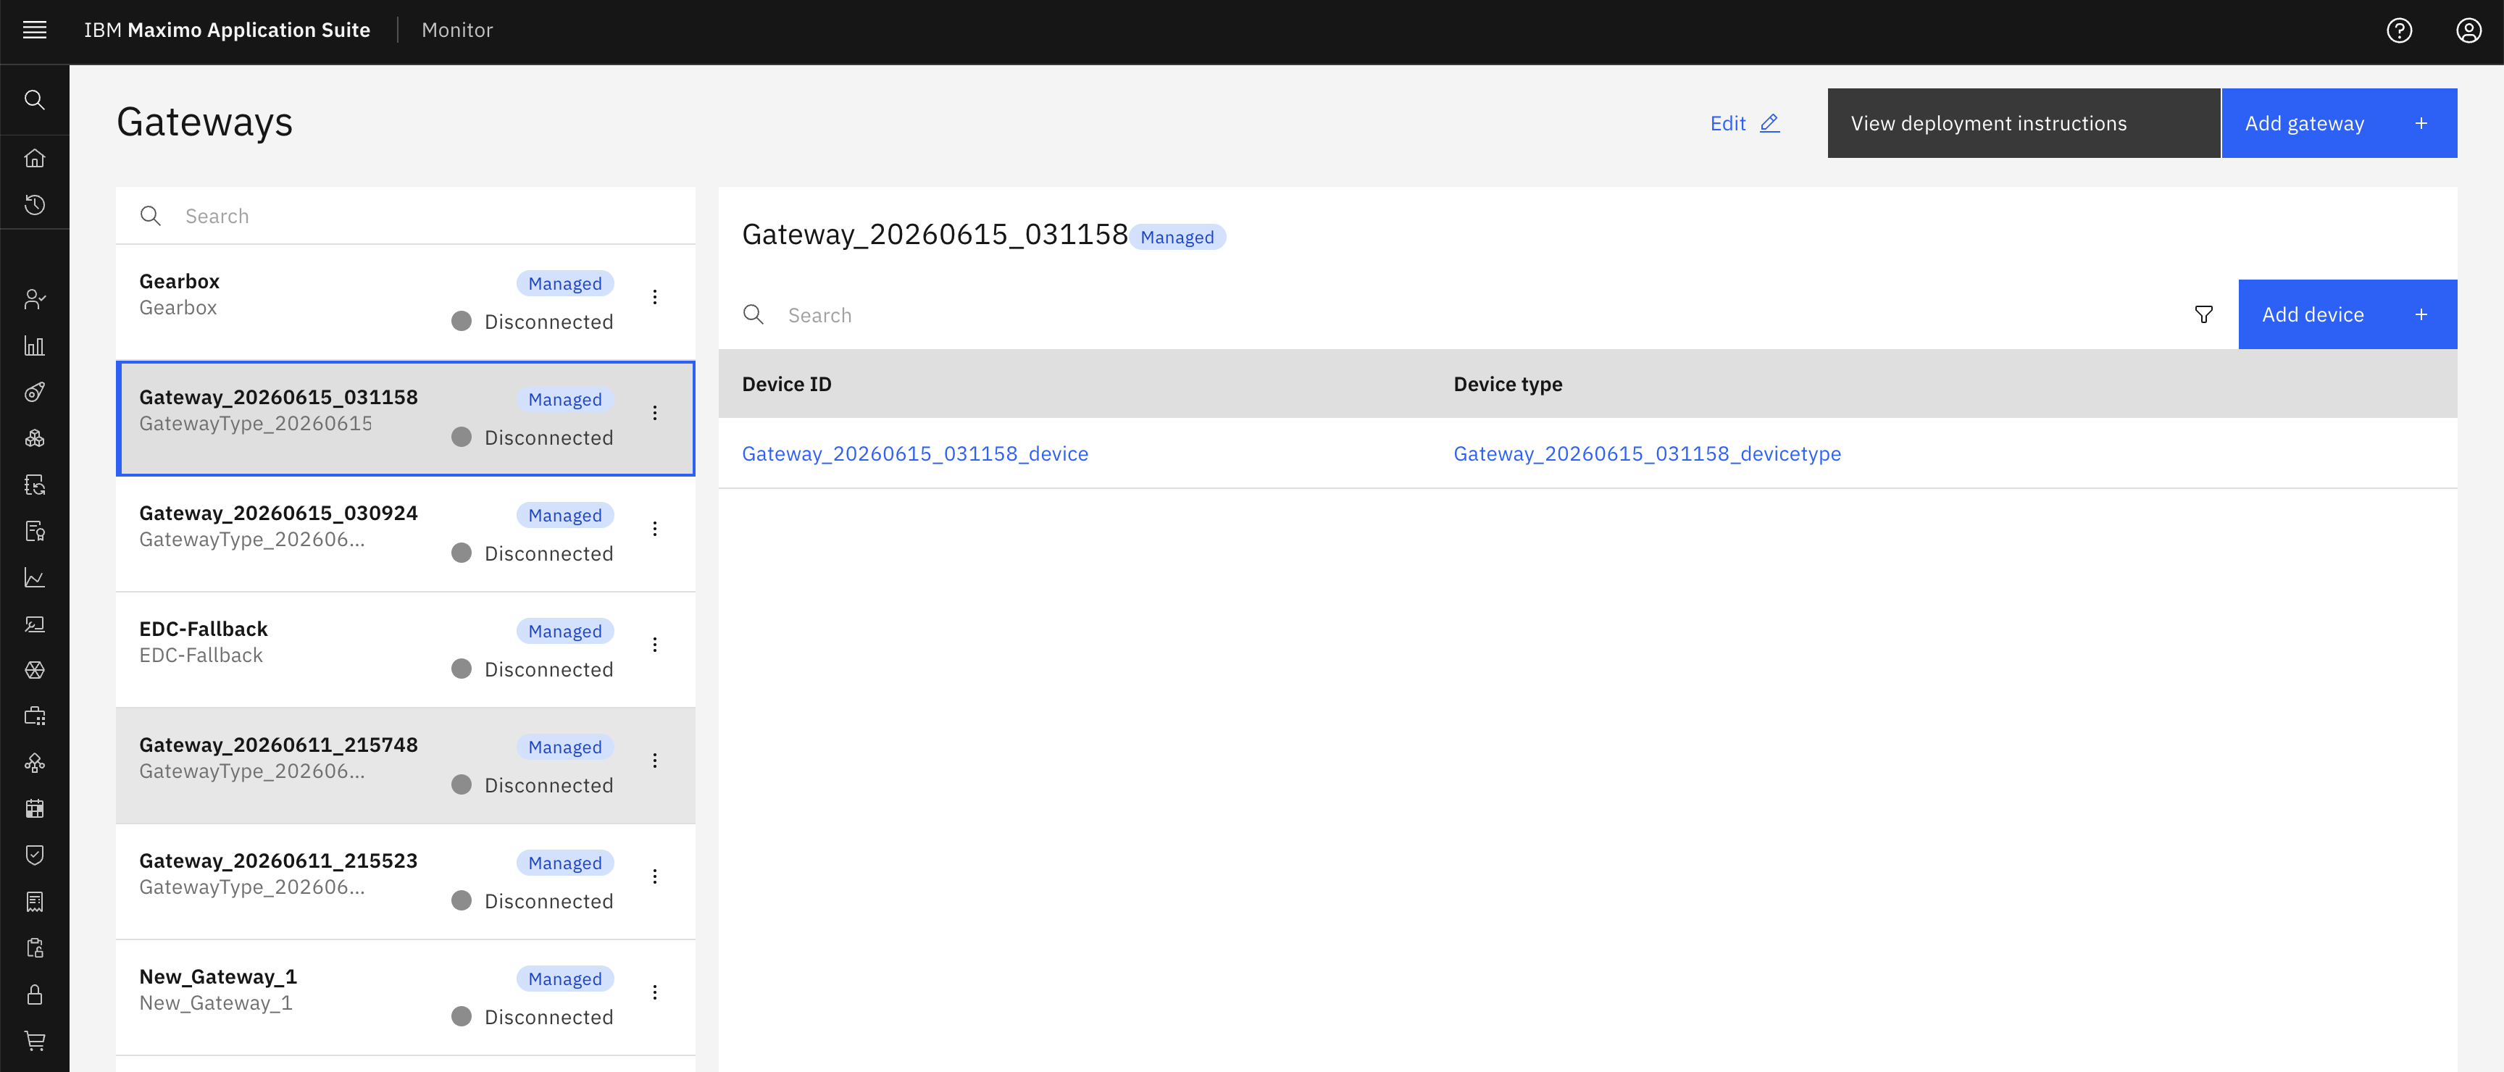Select Gateway_20260615_030924 in gateway list
Image resolution: width=2504 pixels, height=1072 pixels.
coord(405,534)
